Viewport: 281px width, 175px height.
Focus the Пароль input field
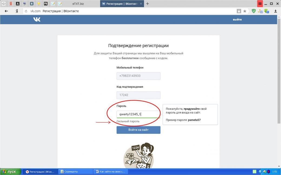[x=138, y=114]
